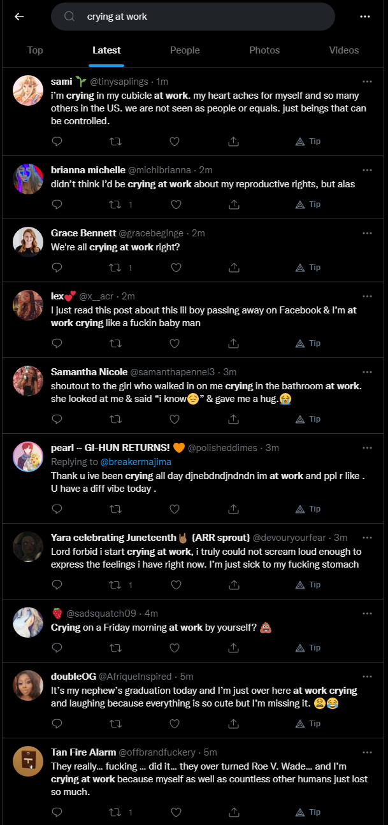
Task: Tip Samantha Nicole on her tweet
Action: [x=308, y=419]
